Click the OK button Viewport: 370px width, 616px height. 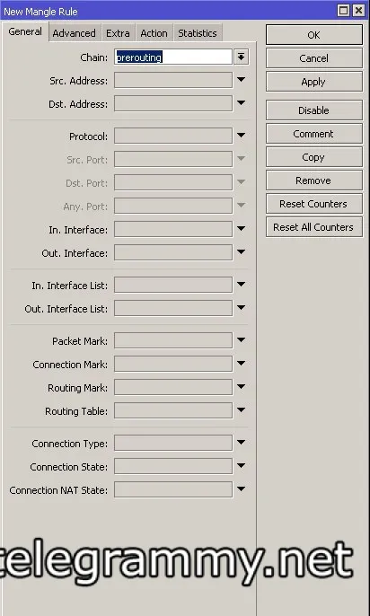coord(313,35)
